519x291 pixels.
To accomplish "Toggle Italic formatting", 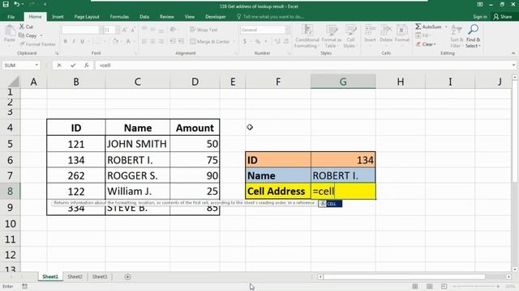I will (74, 41).
